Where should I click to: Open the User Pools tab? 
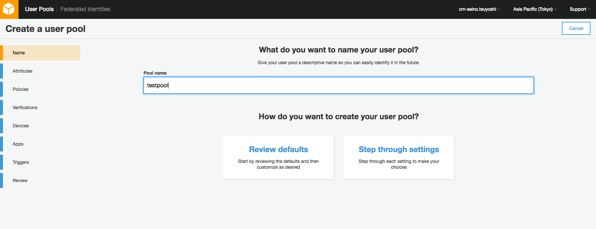pyautogui.click(x=39, y=9)
